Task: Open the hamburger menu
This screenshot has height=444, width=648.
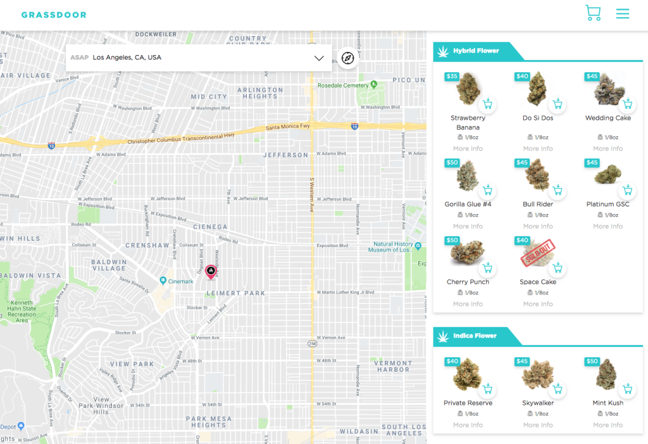Action: (623, 14)
